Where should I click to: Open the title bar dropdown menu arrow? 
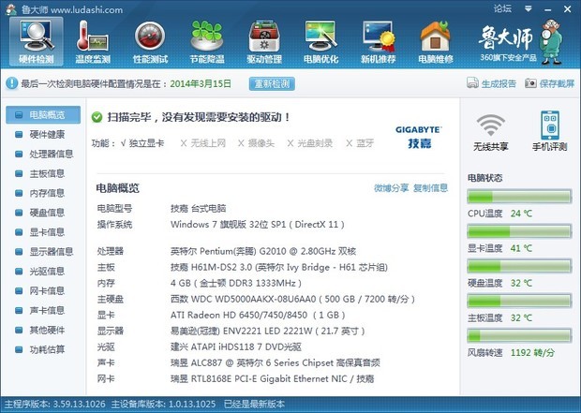coord(529,8)
